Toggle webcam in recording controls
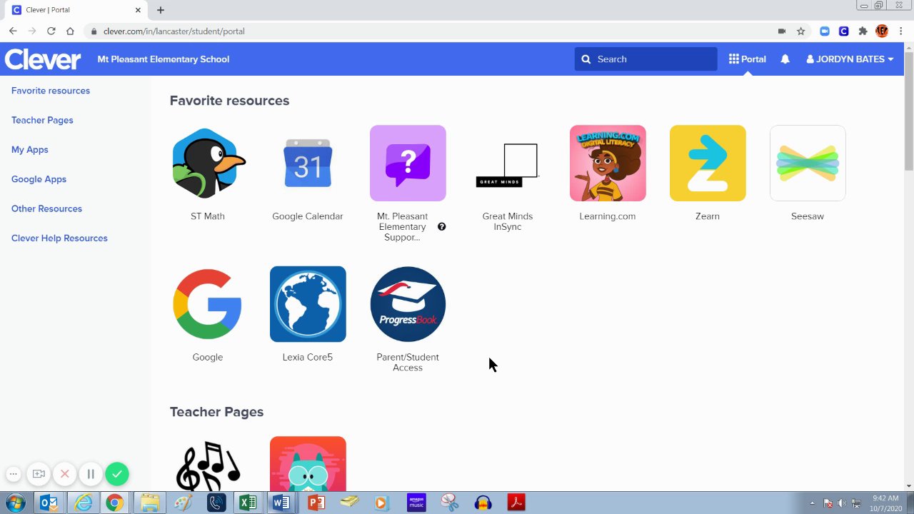The height and width of the screenshot is (514, 914). click(x=39, y=474)
